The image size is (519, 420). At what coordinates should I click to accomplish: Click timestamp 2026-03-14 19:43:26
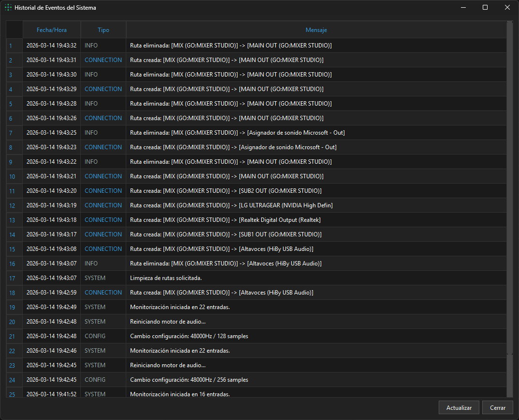coord(51,118)
